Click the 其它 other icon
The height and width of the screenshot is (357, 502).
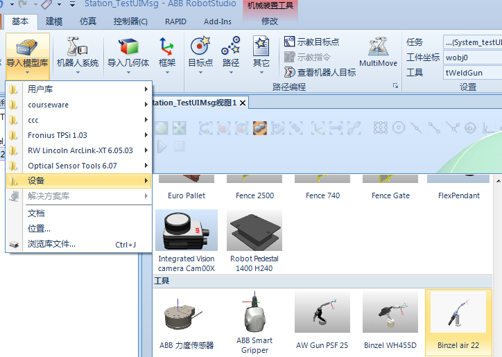(261, 46)
